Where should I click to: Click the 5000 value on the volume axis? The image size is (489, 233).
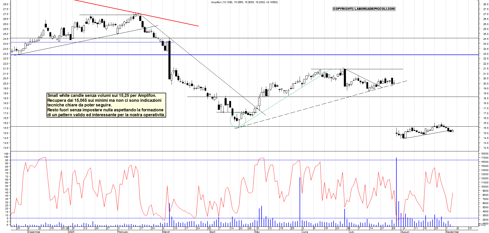click(x=485, y=207)
